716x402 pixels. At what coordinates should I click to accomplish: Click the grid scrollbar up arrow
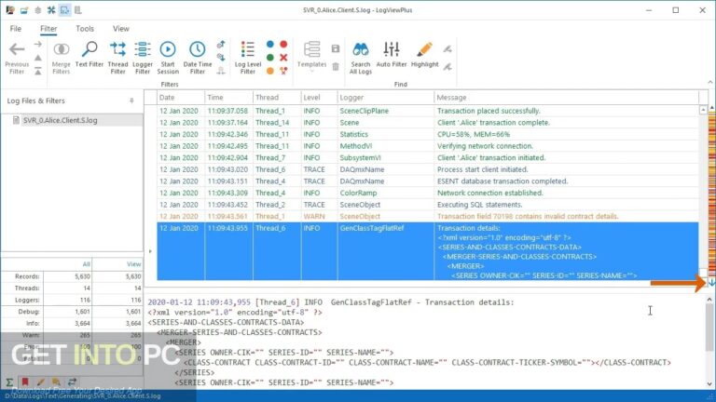pos(703,110)
